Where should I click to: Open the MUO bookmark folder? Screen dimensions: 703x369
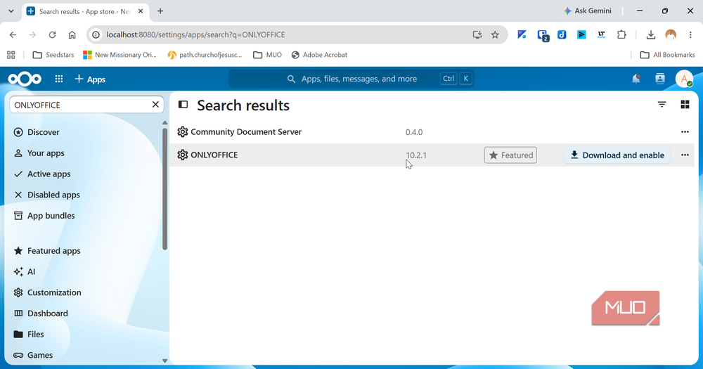(x=268, y=55)
